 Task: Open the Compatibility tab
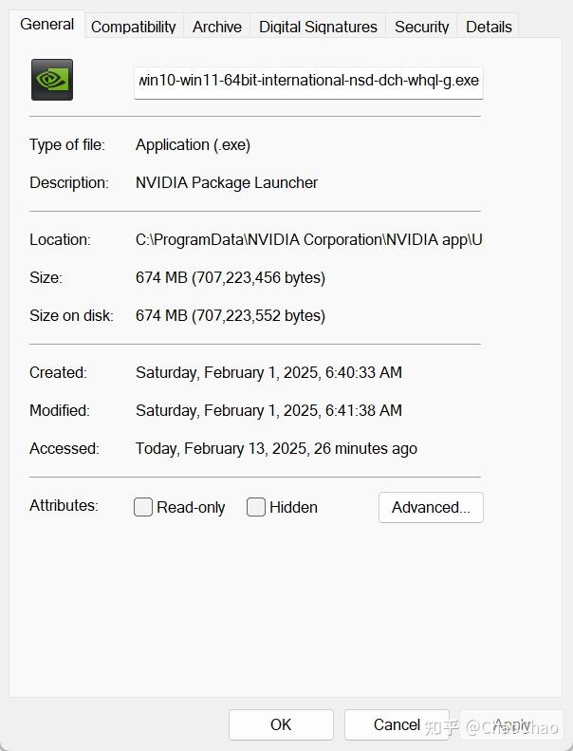pyautogui.click(x=133, y=27)
